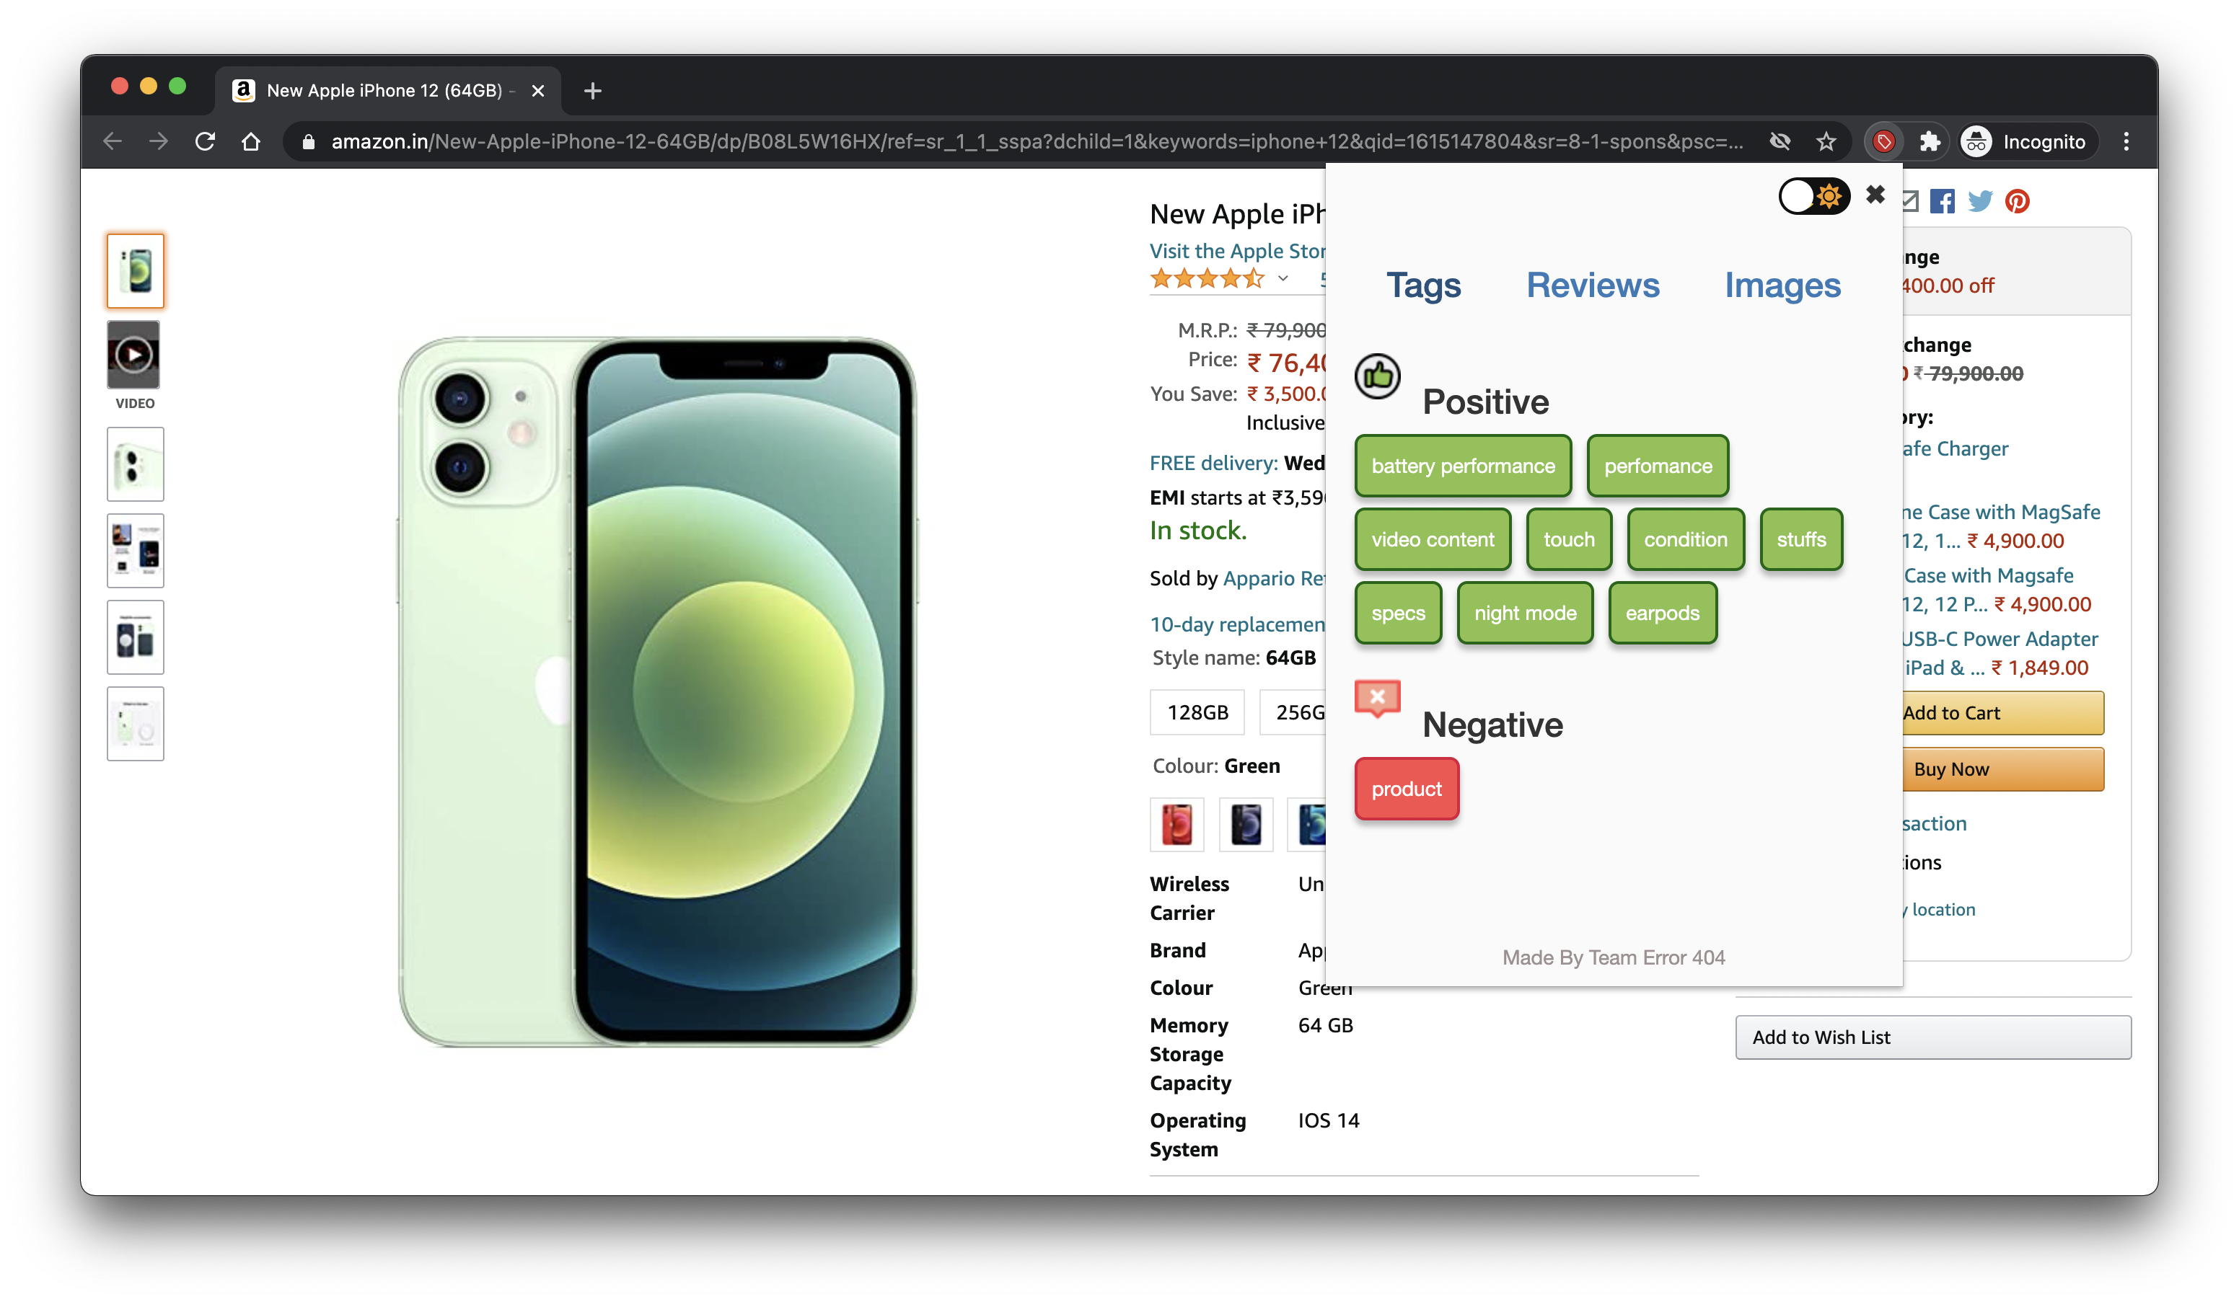Click the red tag extension icon
Viewport: 2239px width, 1302px height.
click(x=1883, y=141)
